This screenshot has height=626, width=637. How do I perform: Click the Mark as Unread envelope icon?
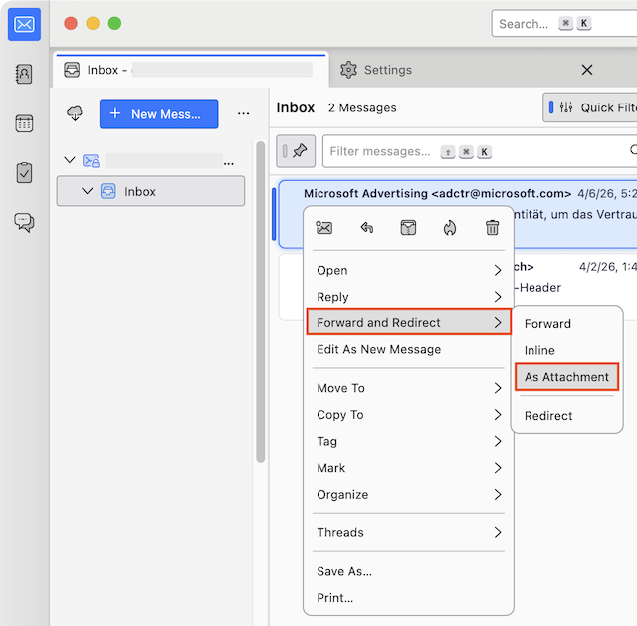pos(324,228)
